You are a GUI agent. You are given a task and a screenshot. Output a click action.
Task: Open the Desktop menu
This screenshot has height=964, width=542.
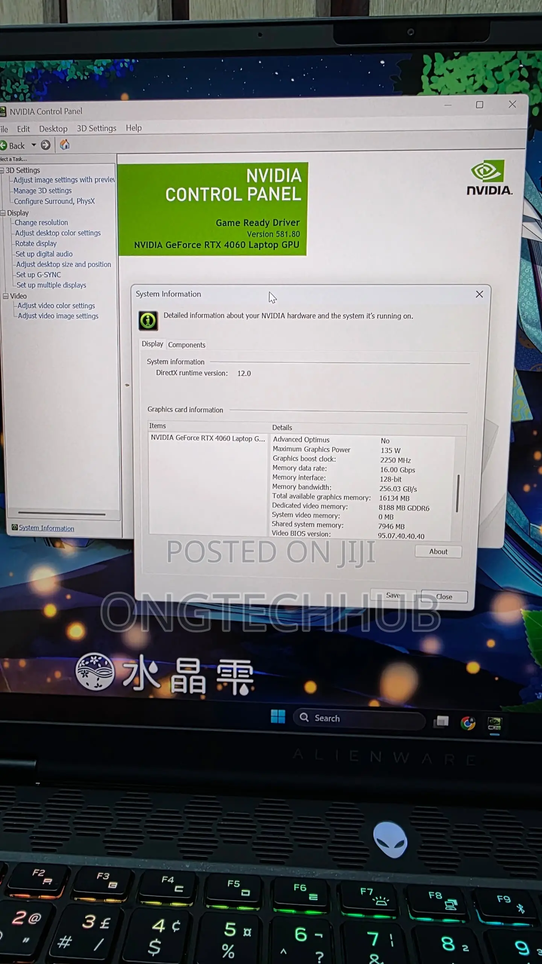point(53,129)
